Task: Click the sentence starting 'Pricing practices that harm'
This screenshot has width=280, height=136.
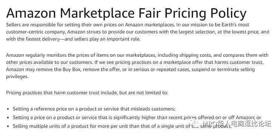Action: point(87,93)
